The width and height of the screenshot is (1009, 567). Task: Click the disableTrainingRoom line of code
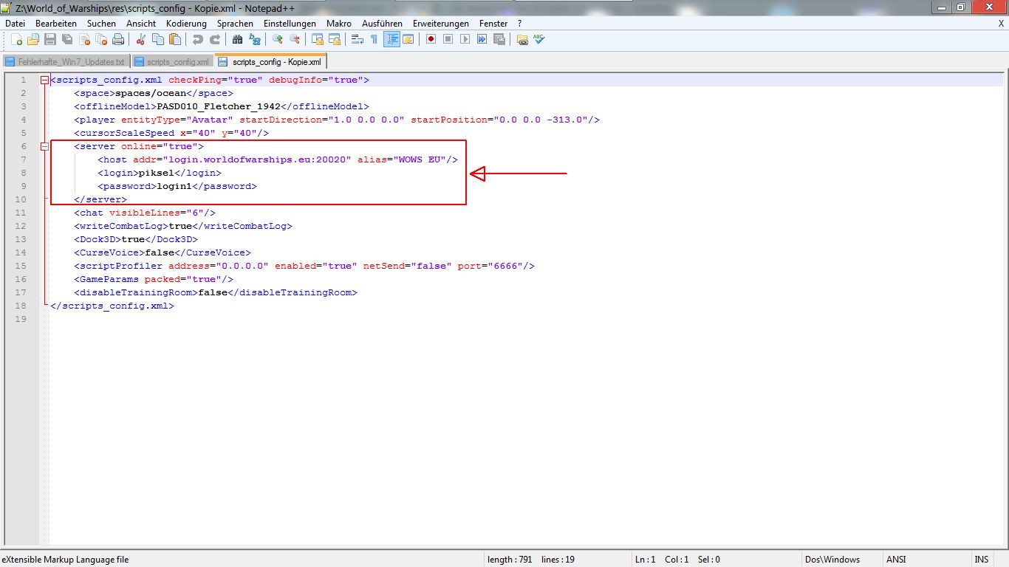pos(216,292)
